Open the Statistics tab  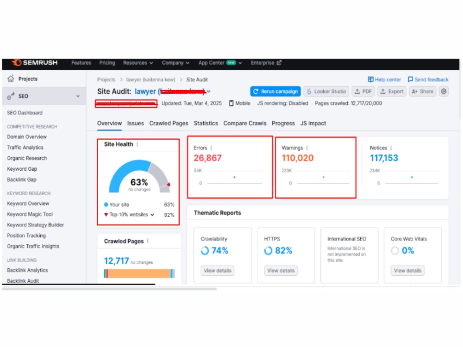206,124
